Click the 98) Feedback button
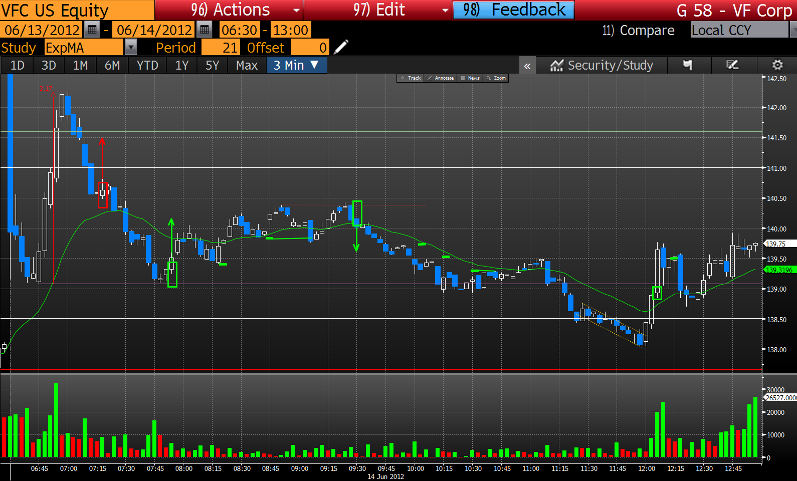Viewport: 797px width, 481px height. [x=514, y=10]
